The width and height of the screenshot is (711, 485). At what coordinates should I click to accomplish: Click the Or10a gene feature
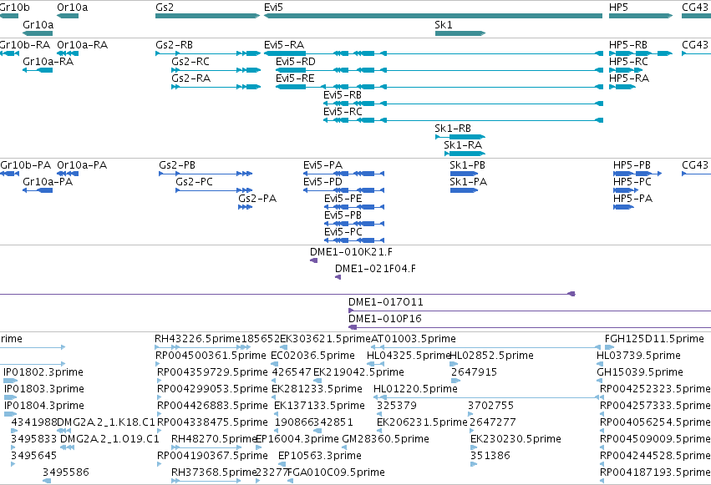(68, 16)
